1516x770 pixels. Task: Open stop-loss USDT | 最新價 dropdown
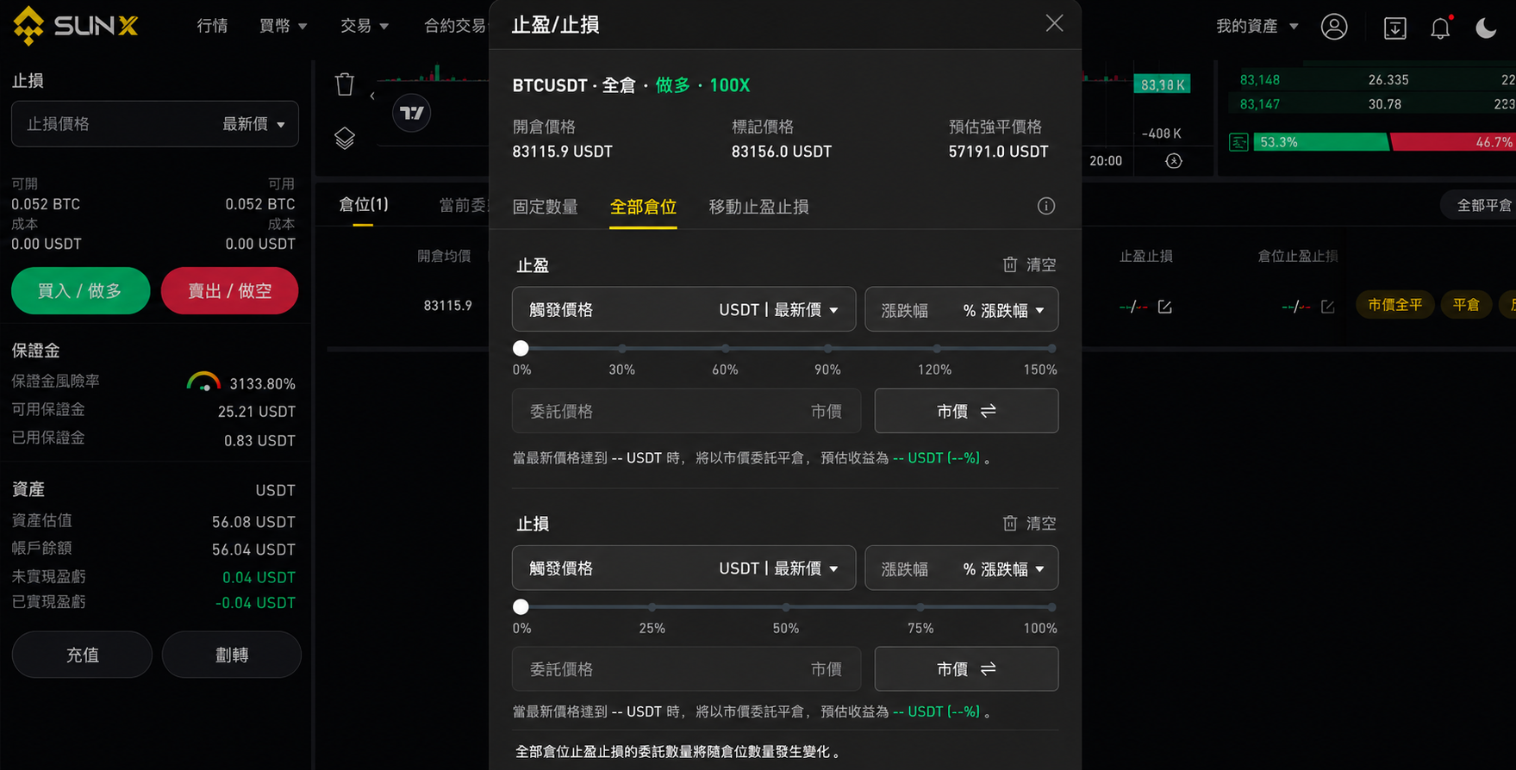point(778,568)
